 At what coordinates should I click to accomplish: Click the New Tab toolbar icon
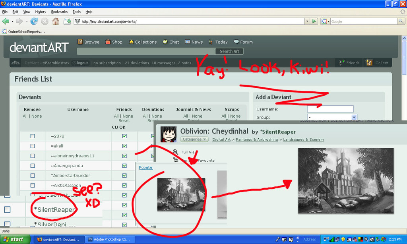[x=67, y=21]
